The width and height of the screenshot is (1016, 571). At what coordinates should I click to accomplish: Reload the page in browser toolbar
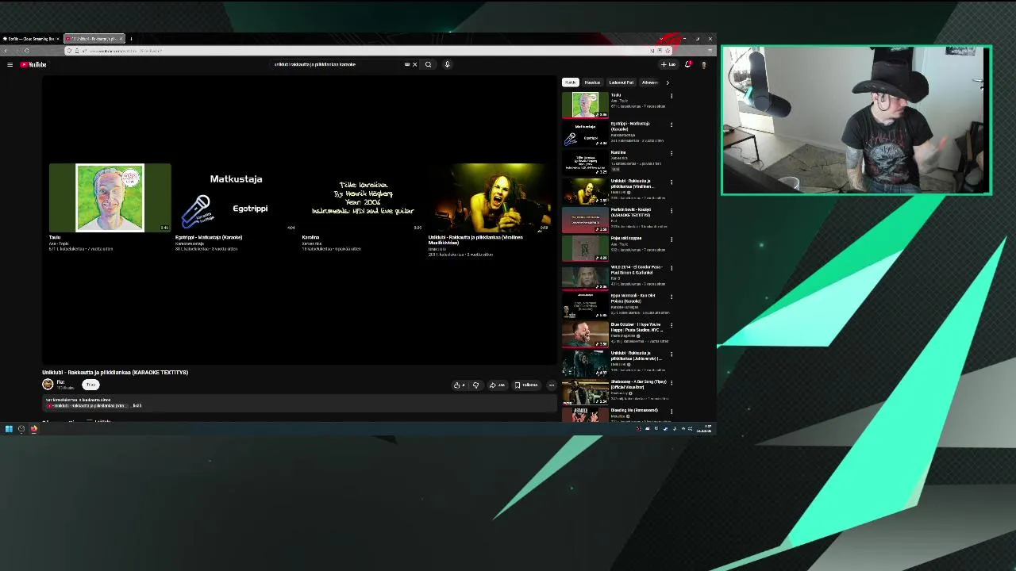[x=26, y=51]
